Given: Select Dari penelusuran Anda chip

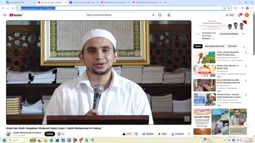Looking at the screenshot, I should click(x=214, y=46).
